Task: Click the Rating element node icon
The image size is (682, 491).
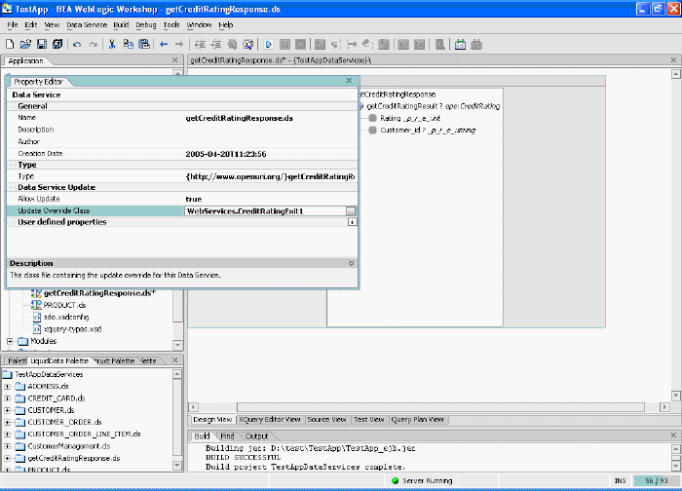Action: pyautogui.click(x=372, y=118)
